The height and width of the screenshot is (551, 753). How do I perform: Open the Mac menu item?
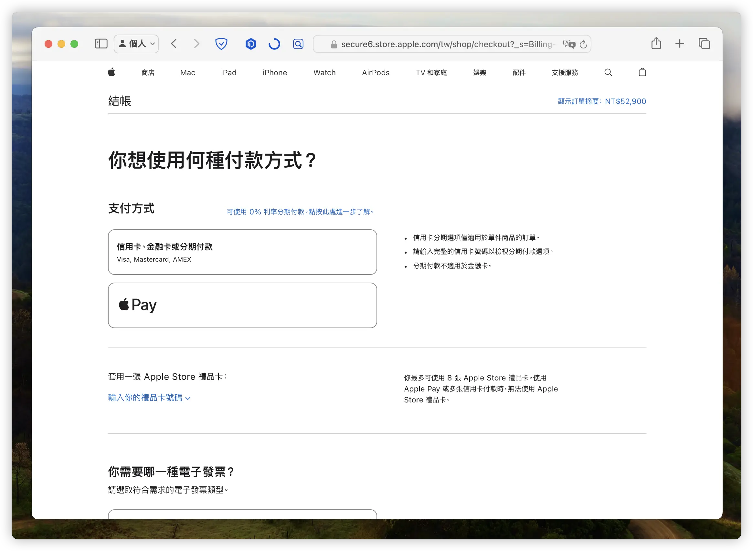[x=187, y=73]
